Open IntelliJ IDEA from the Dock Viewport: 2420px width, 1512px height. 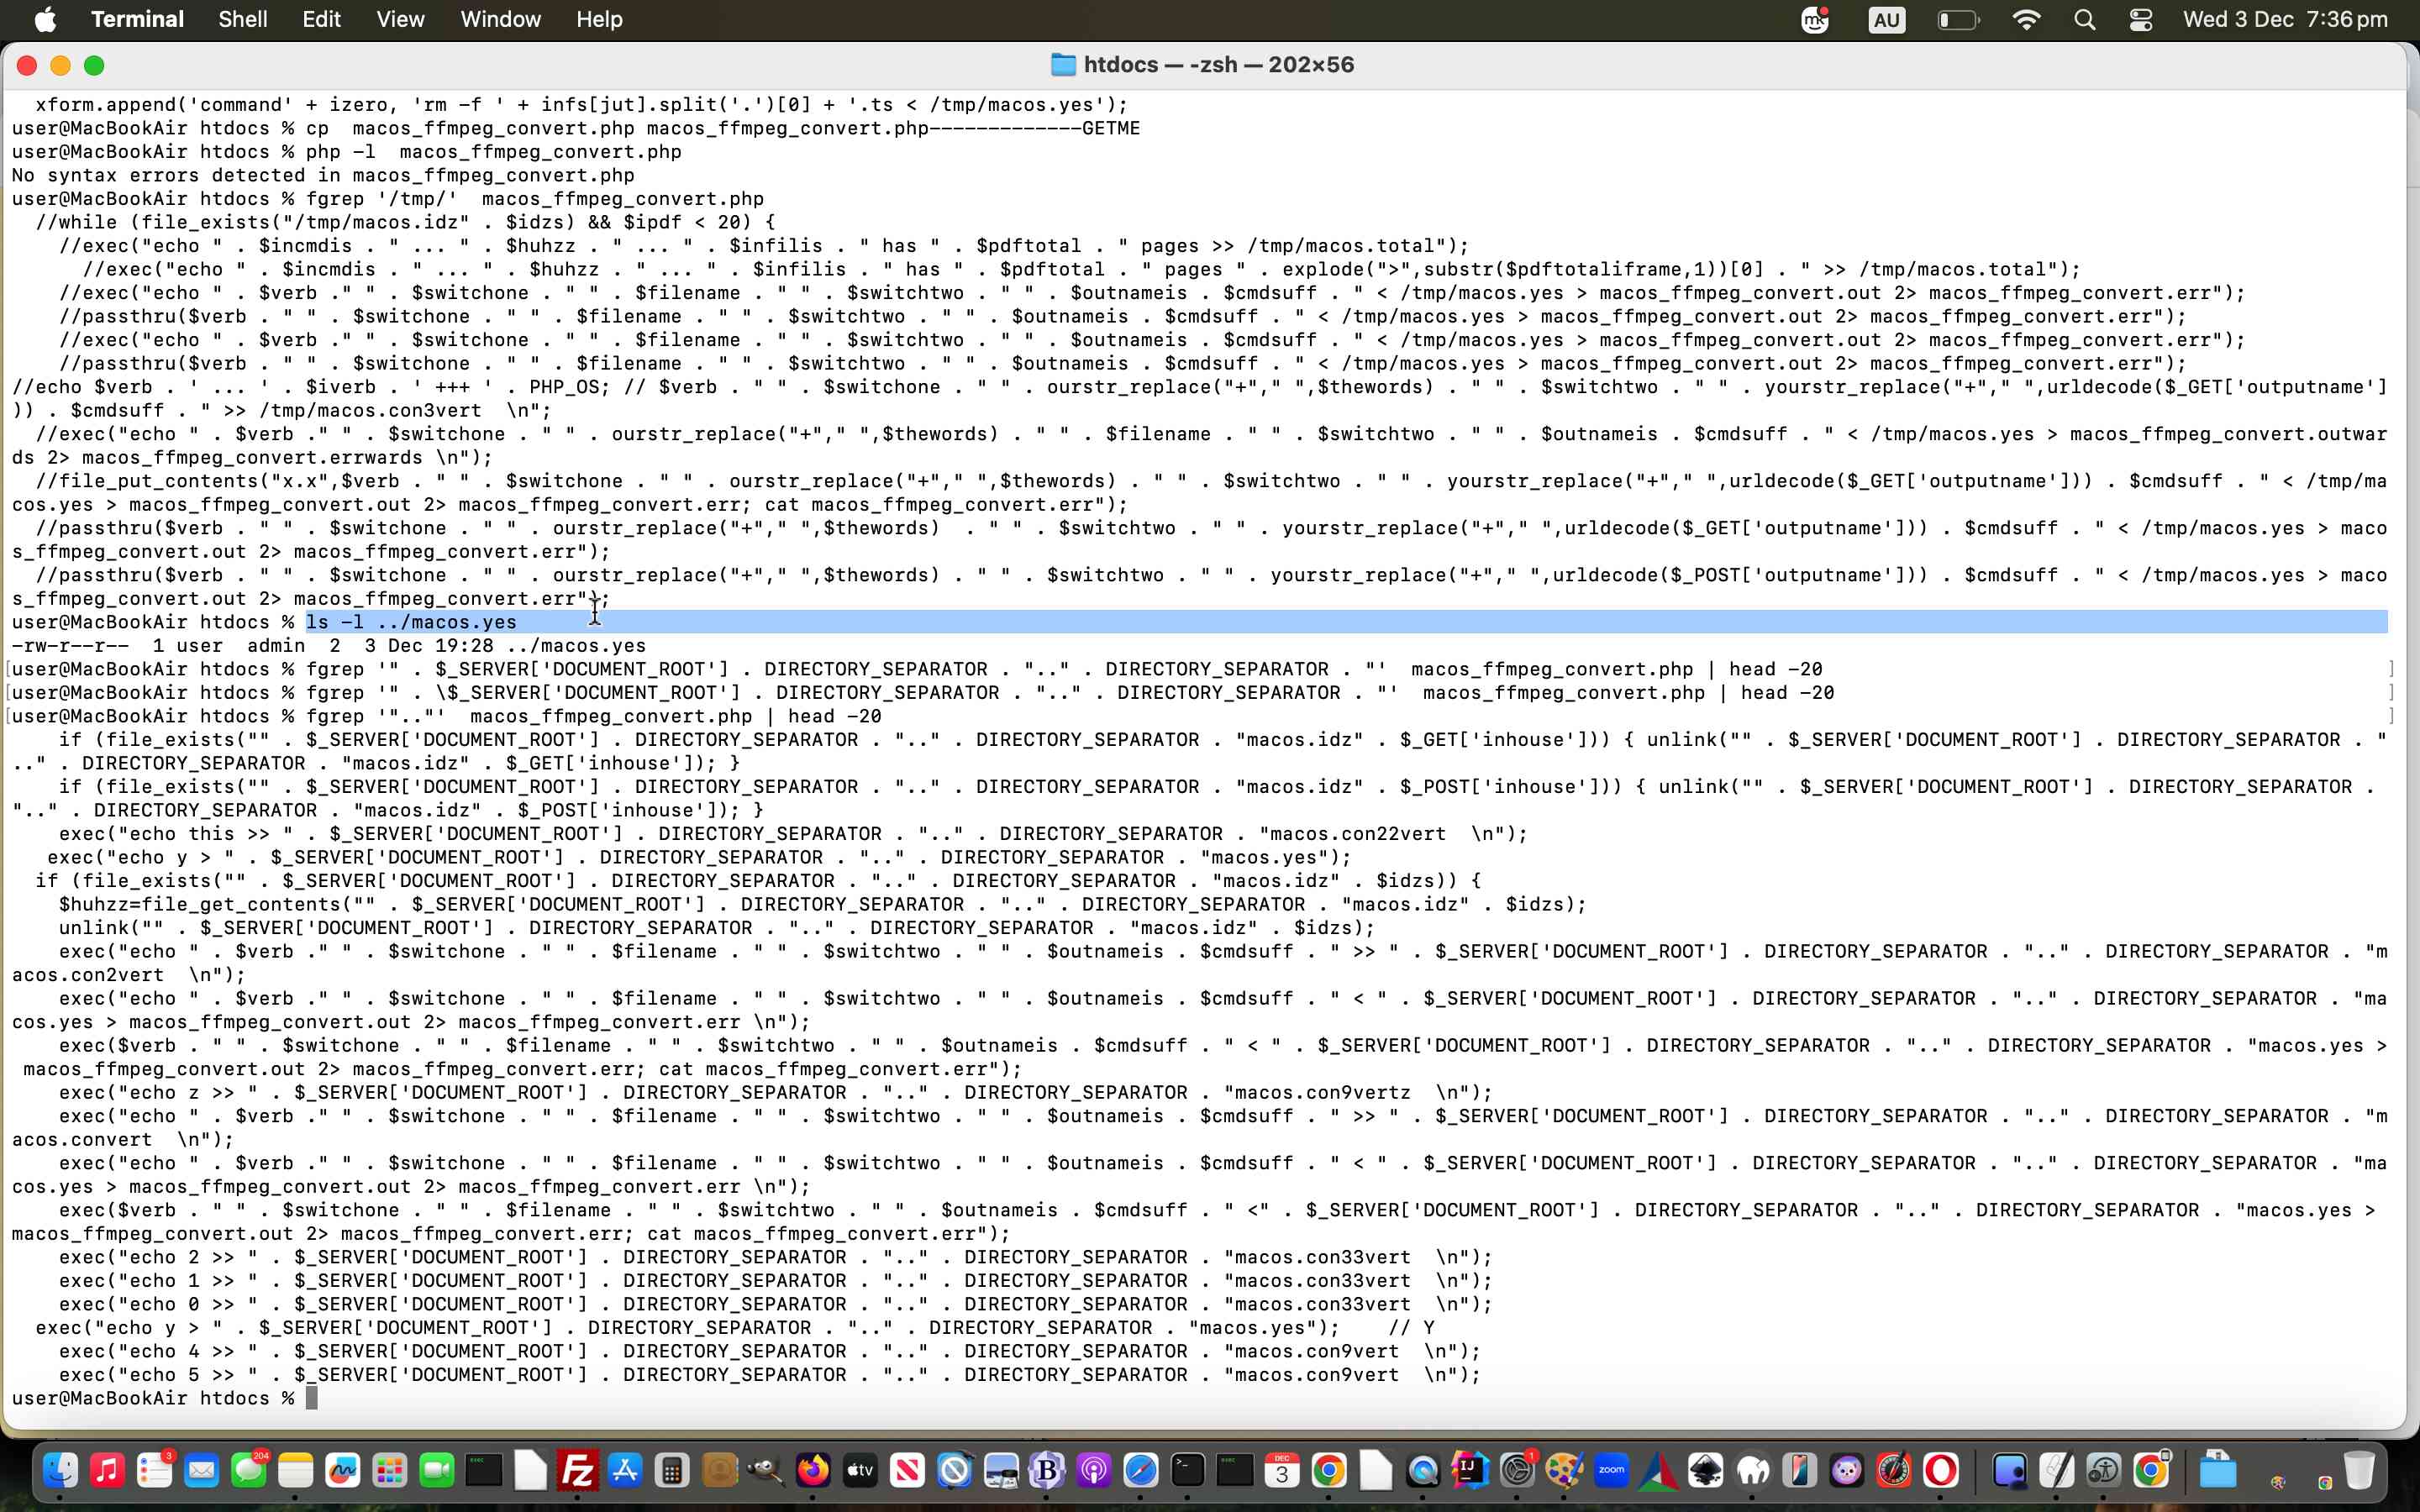pos(1470,1470)
